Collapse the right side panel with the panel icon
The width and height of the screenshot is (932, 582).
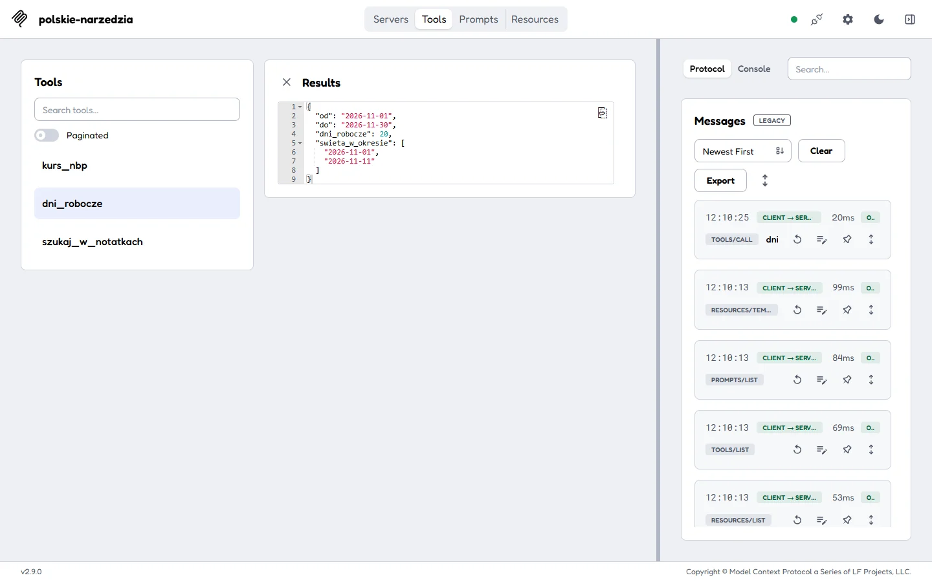(910, 19)
